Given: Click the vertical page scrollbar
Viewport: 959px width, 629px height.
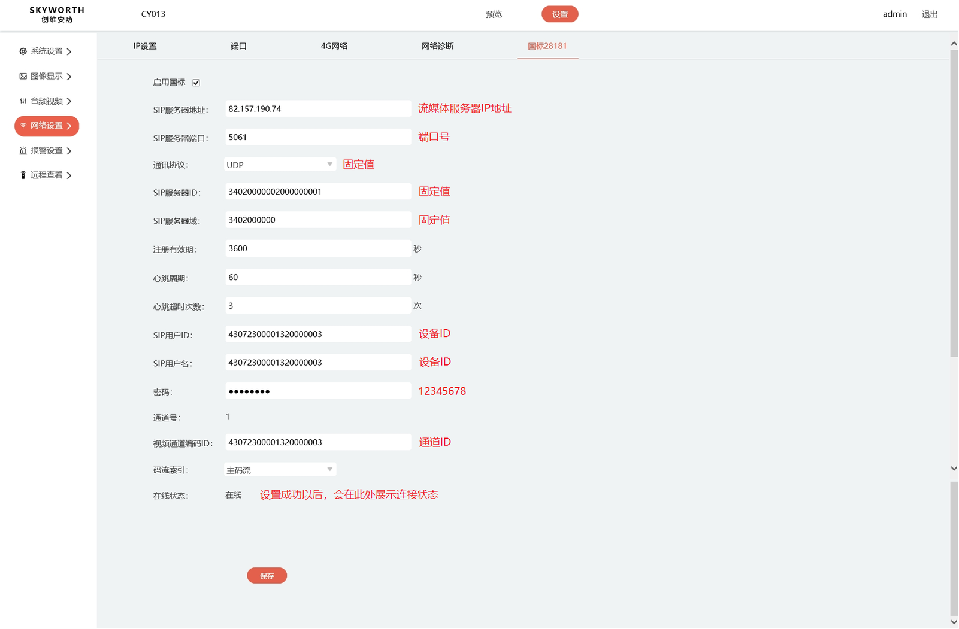Looking at the screenshot, I should (x=954, y=203).
